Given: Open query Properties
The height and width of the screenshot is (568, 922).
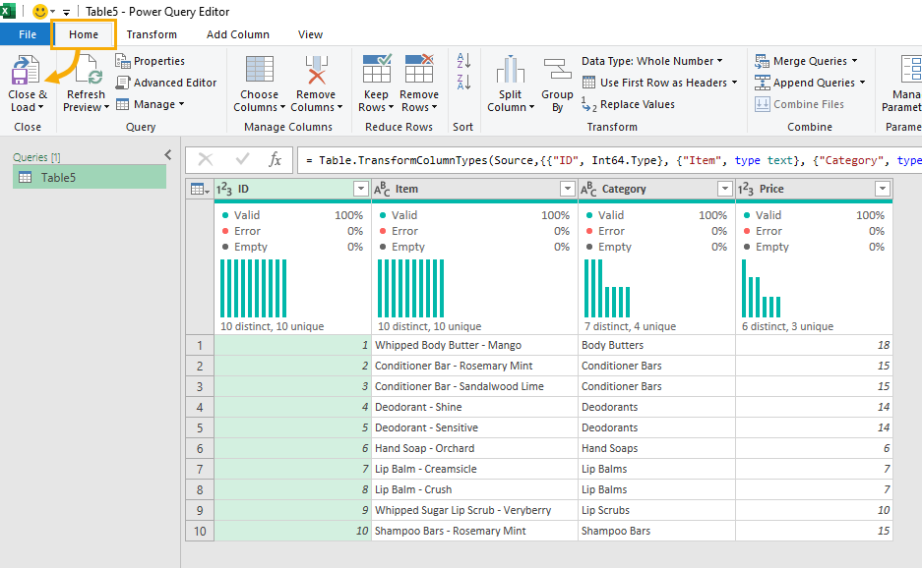Looking at the screenshot, I should tap(150, 61).
